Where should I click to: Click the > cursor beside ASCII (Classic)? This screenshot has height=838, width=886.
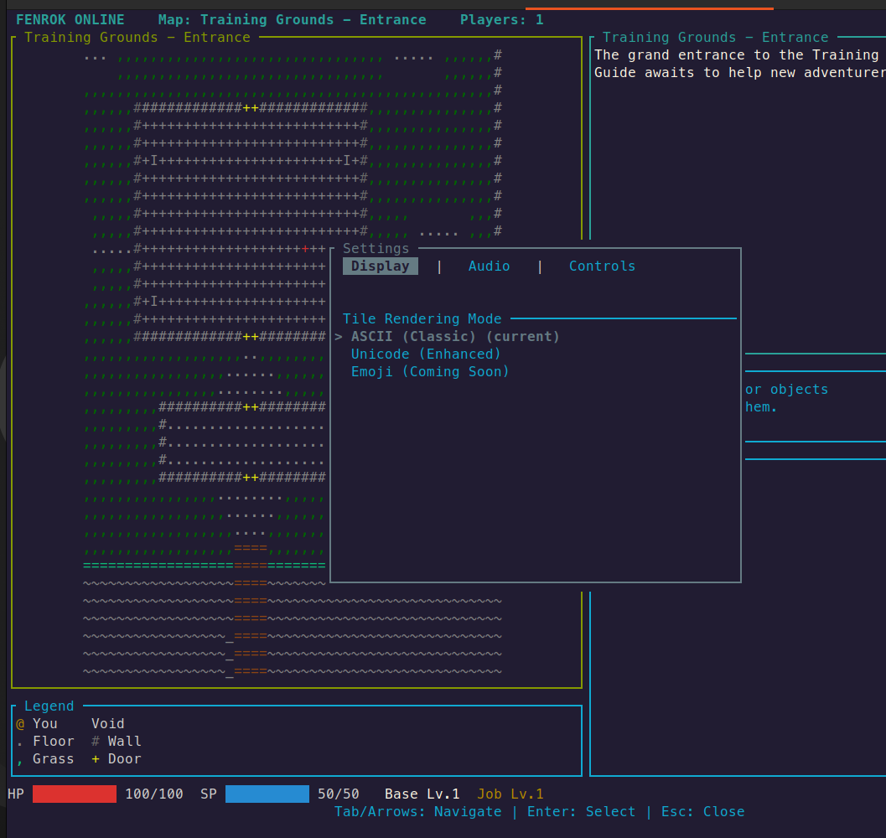[339, 337]
